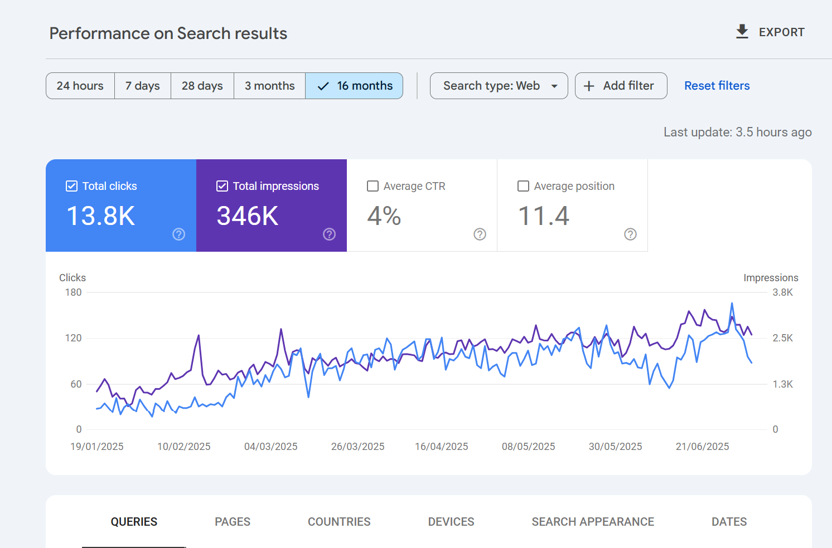Screen dimensions: 832x548
Task: Switch to the SEARCH APPEARANCE tab
Action: pos(593,522)
